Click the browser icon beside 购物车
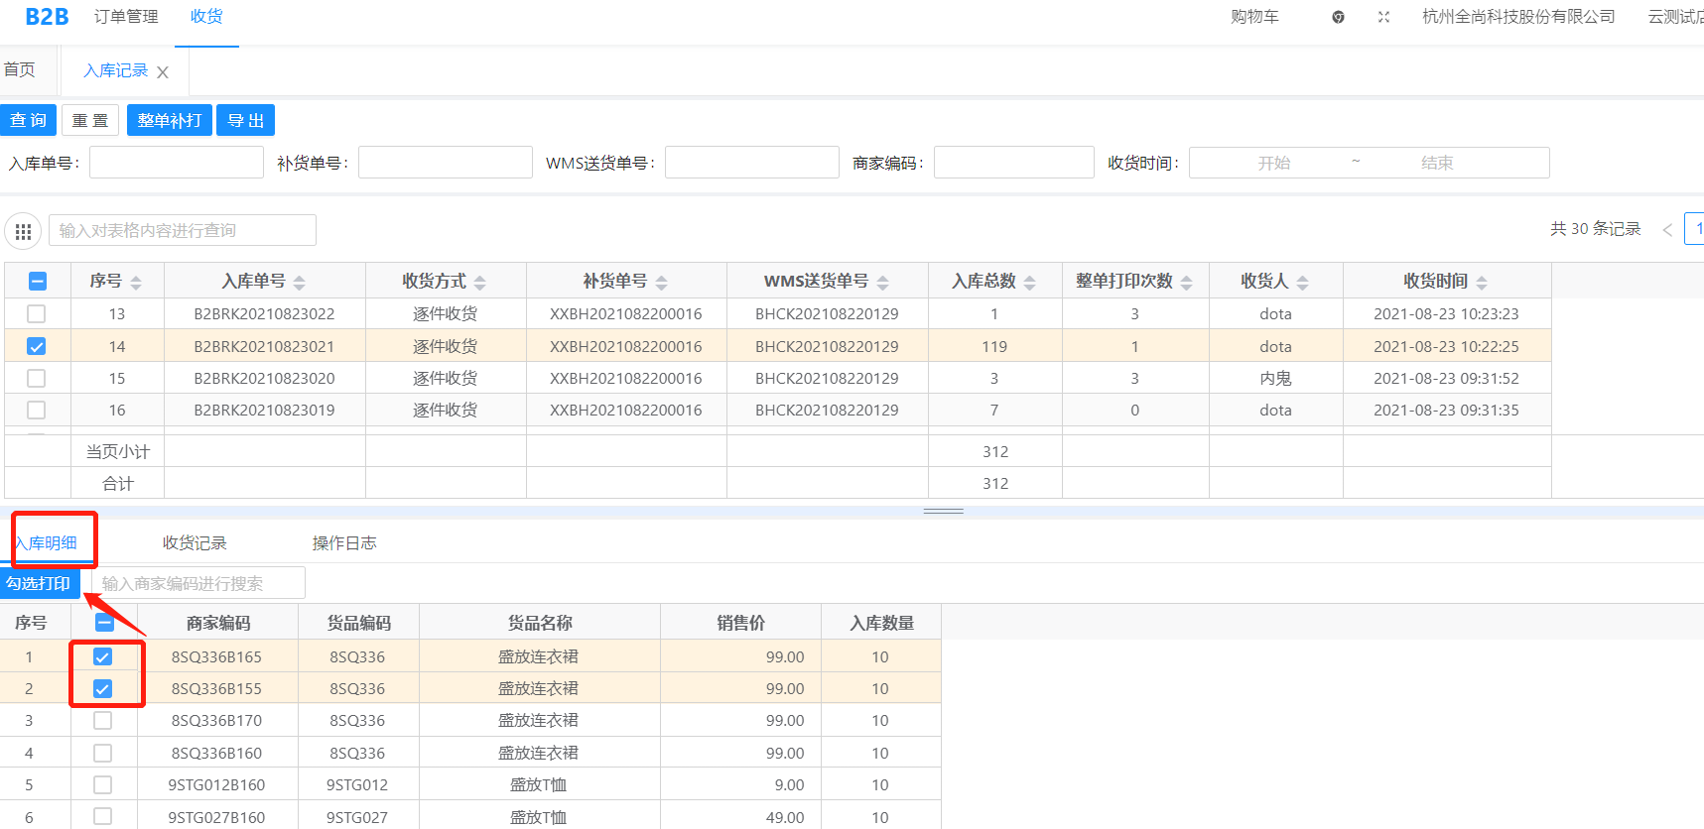Viewport: 1704px width, 829px height. click(x=1338, y=17)
